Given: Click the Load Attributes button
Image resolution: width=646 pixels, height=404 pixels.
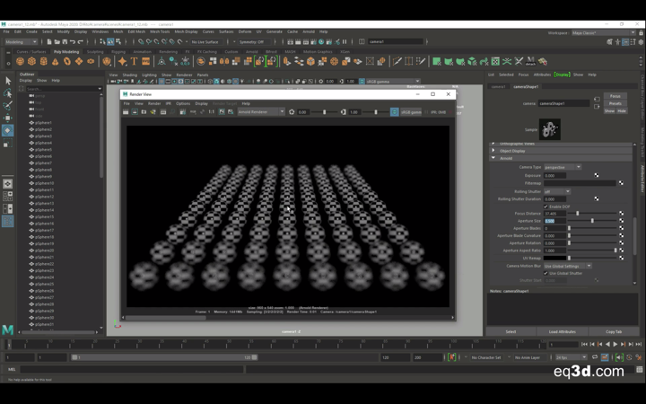Looking at the screenshot, I should pyautogui.click(x=562, y=331).
